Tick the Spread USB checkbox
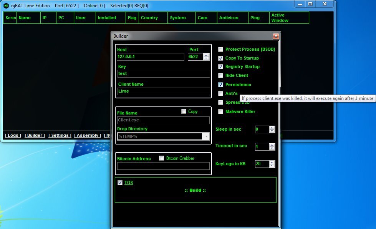The height and width of the screenshot is (229, 376). click(x=220, y=102)
